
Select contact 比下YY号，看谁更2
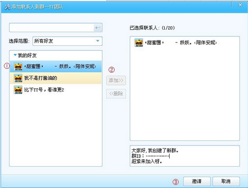[x=56, y=90]
